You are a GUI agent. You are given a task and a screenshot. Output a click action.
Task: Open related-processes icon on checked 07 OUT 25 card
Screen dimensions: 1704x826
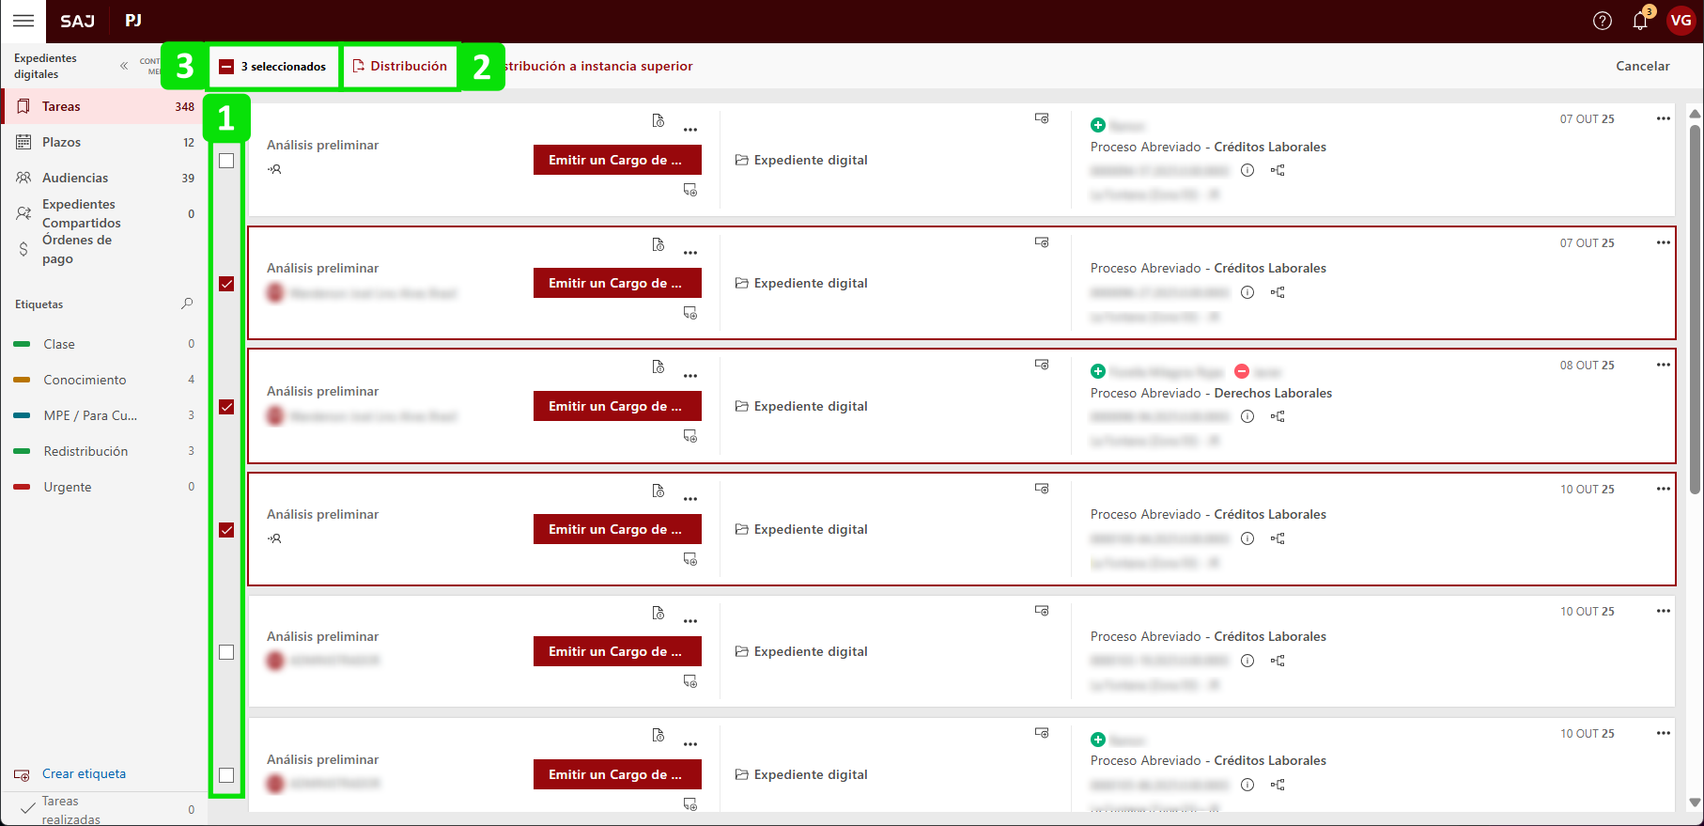[x=1278, y=292]
